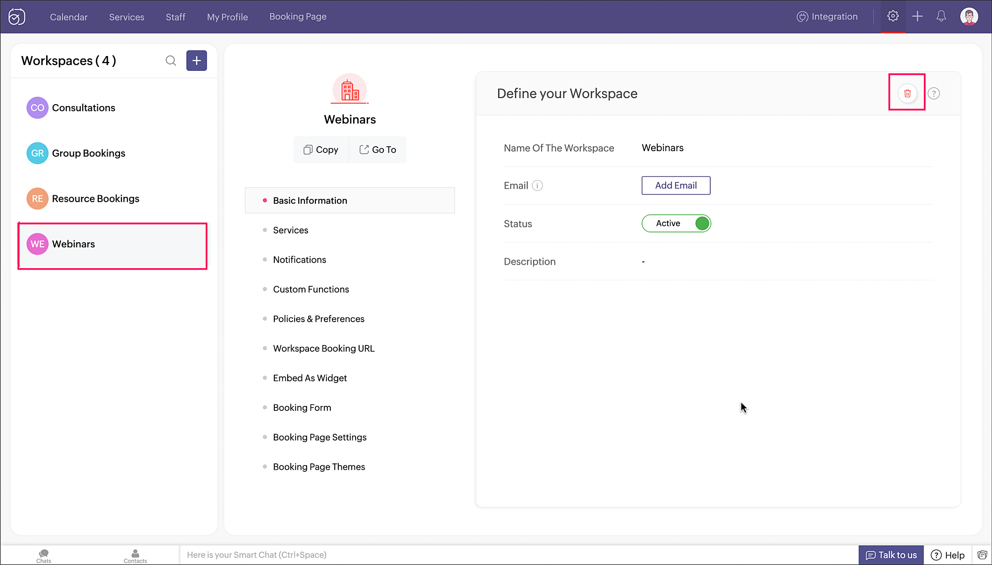The image size is (992, 565).
Task: Click the Add Email button
Action: [x=676, y=185]
